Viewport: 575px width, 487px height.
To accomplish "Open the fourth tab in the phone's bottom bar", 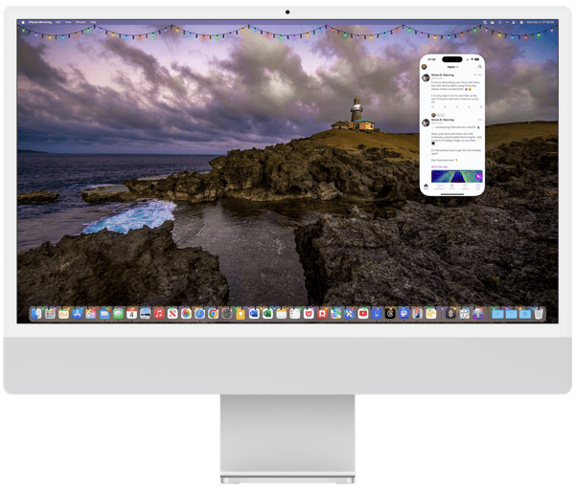I will 465,187.
